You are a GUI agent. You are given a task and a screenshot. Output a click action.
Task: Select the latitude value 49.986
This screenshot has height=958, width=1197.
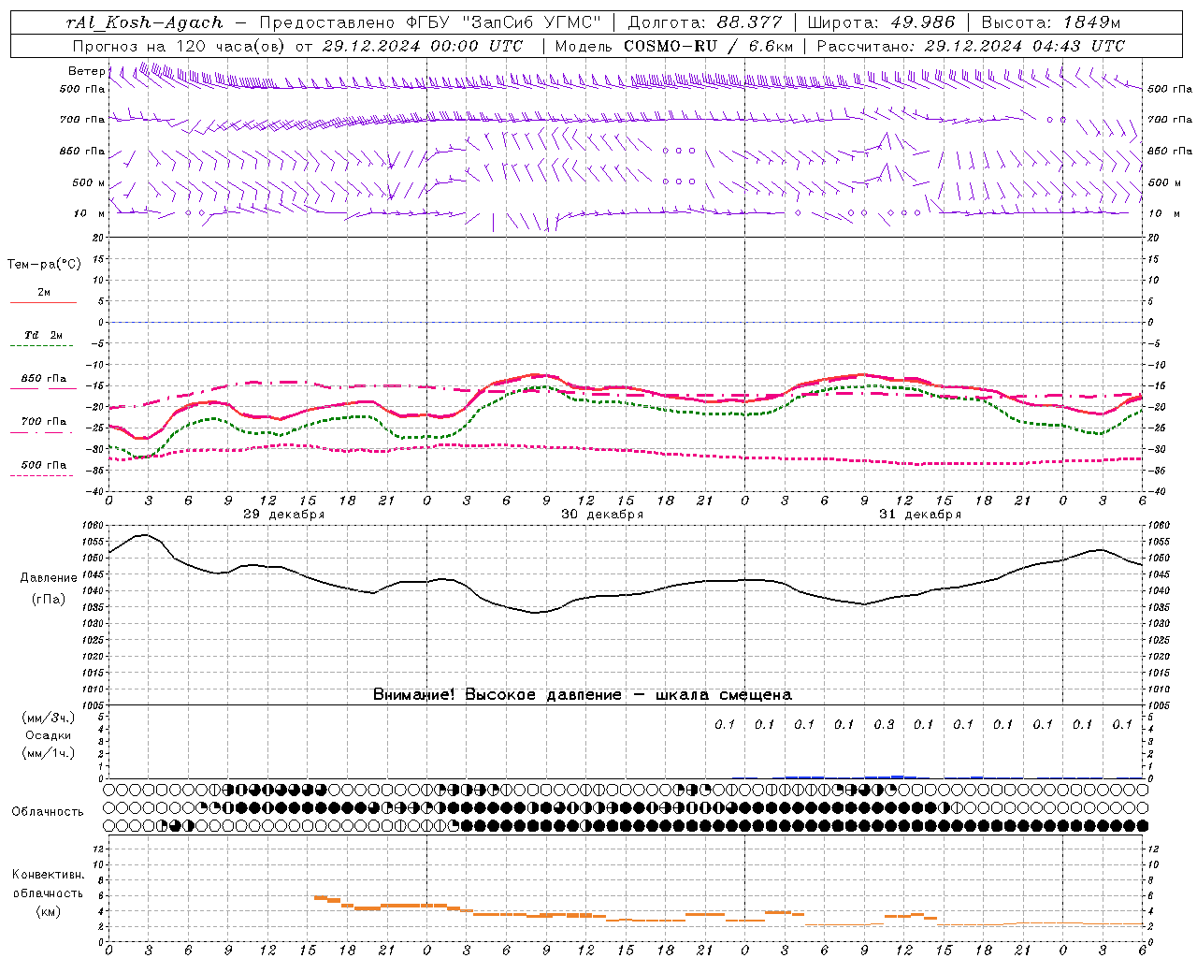922,22
